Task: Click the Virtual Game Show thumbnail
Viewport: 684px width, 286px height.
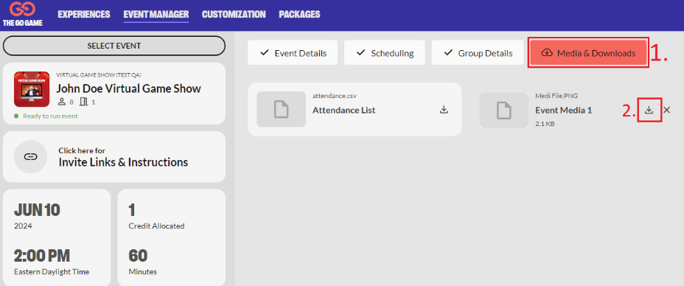Action: pyautogui.click(x=32, y=89)
